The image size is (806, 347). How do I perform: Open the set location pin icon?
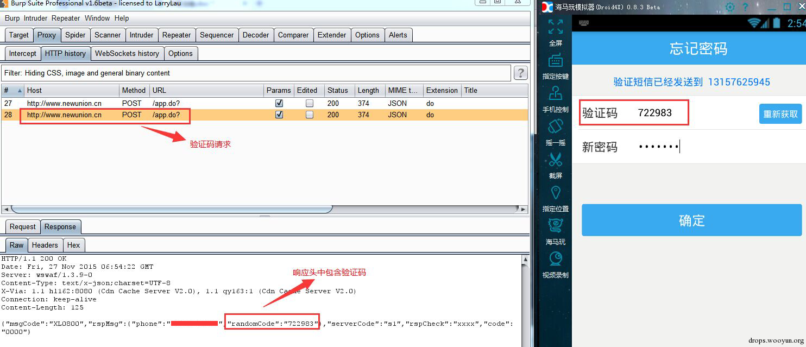[555, 192]
